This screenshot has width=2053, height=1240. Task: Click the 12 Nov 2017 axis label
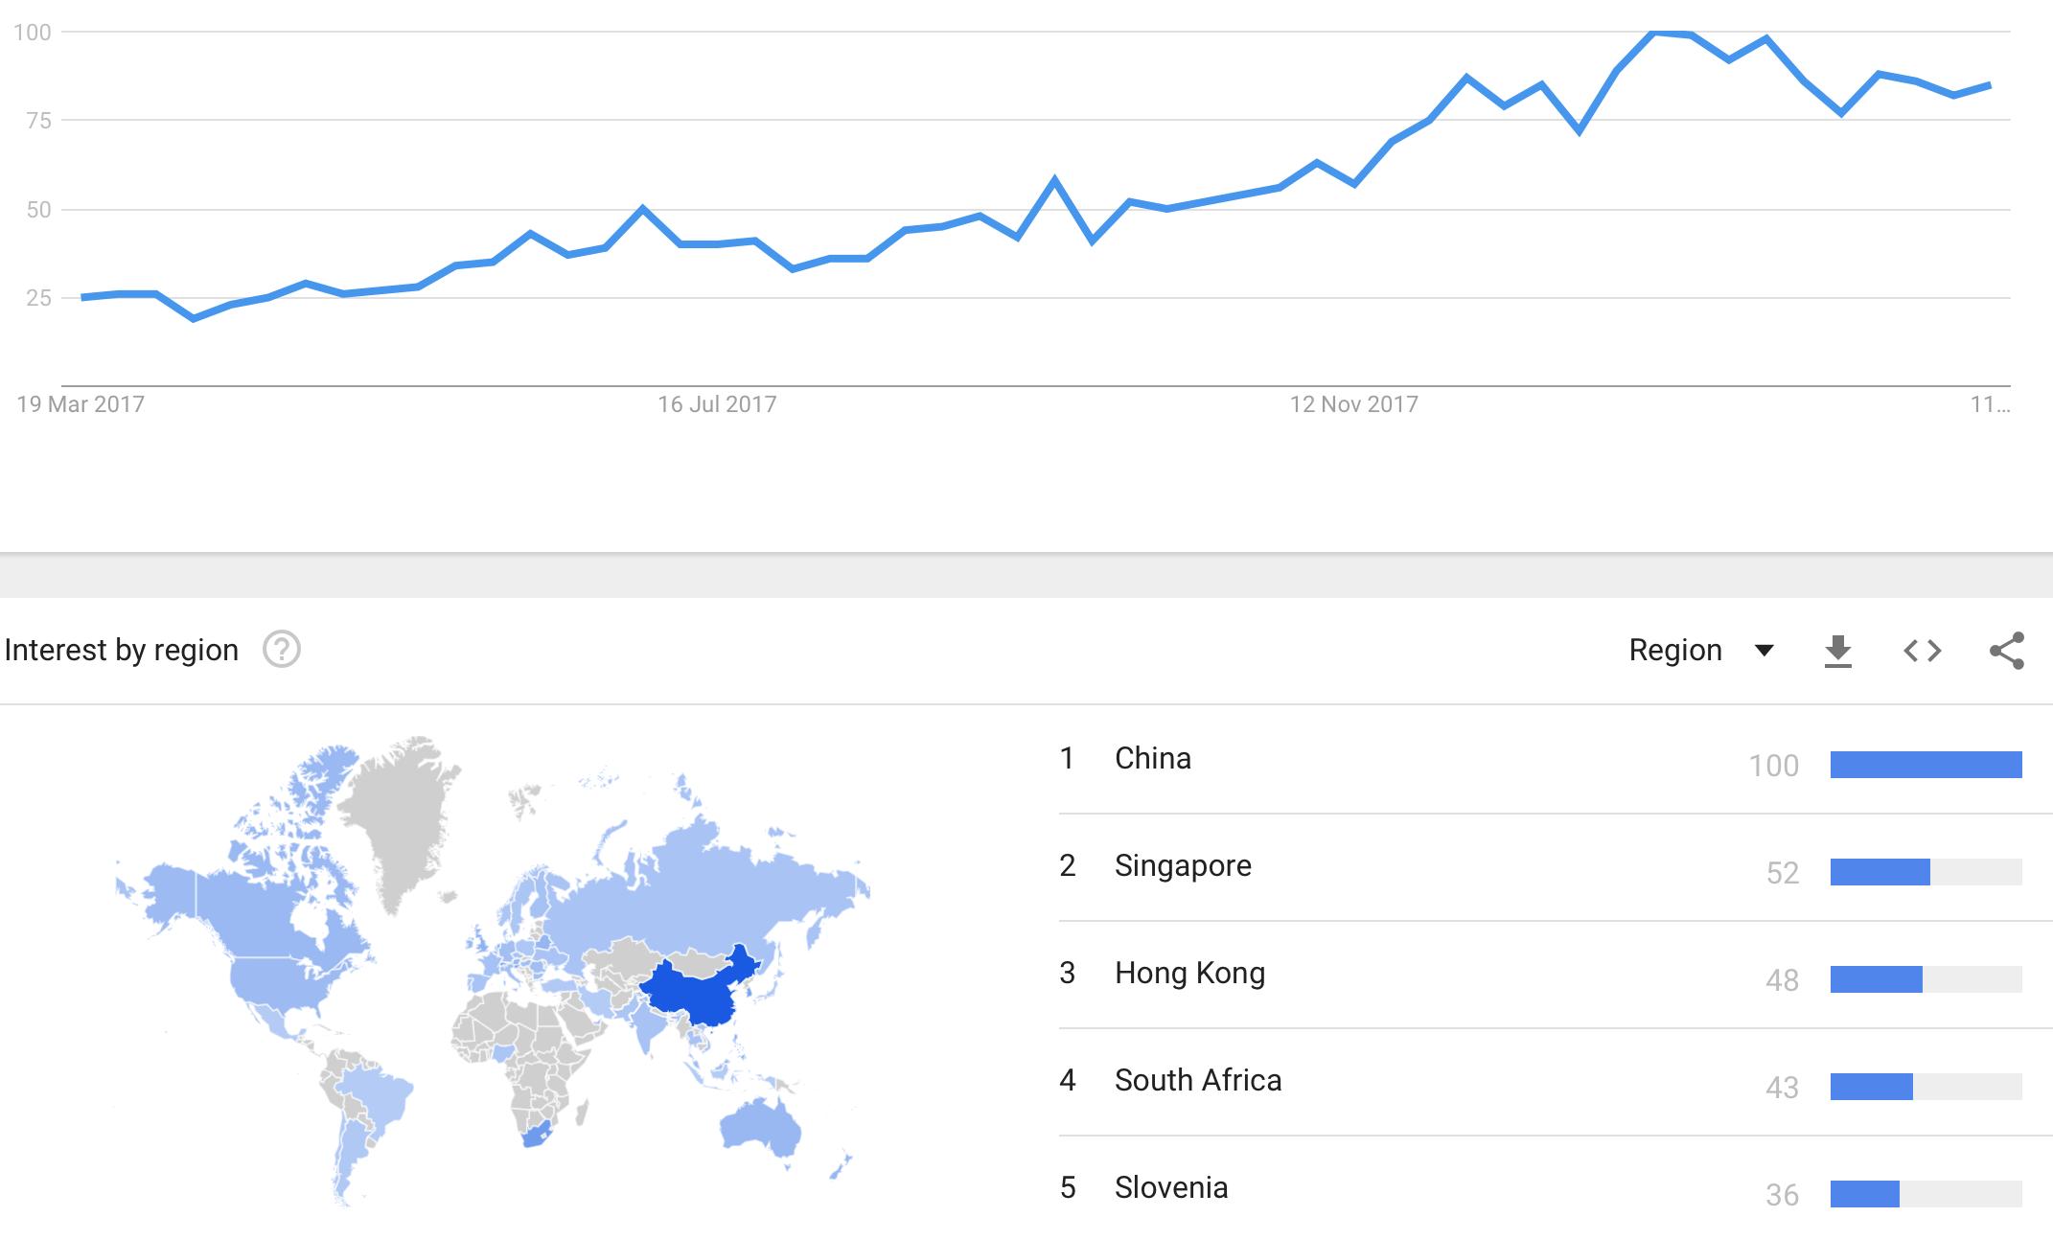pyautogui.click(x=1353, y=404)
